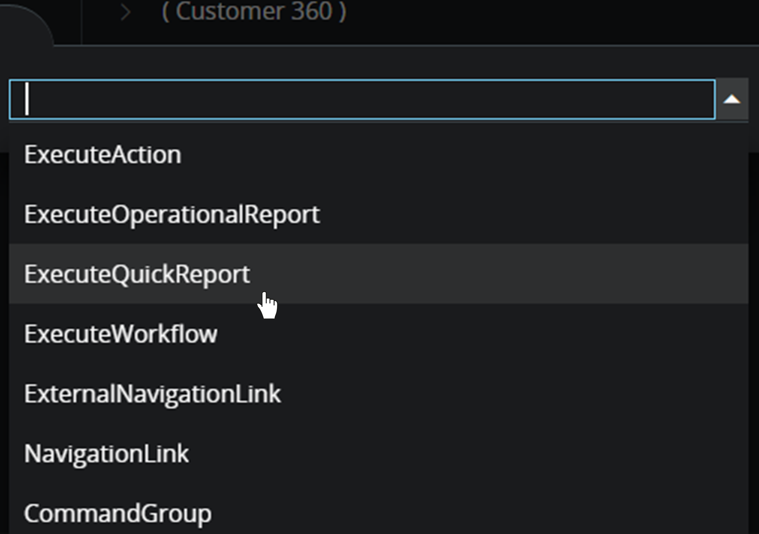The height and width of the screenshot is (534, 759).
Task: Choose ExternalNavigationLink from the options
Action: tap(152, 394)
